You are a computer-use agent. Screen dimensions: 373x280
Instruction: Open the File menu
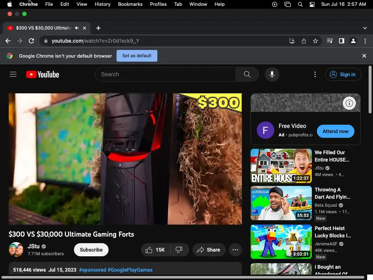[x=49, y=4]
